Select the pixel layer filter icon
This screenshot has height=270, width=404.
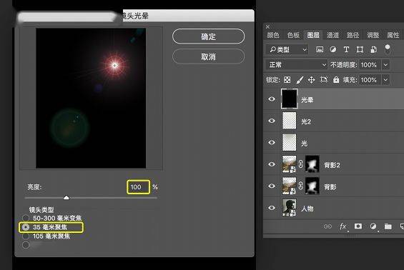(320, 49)
